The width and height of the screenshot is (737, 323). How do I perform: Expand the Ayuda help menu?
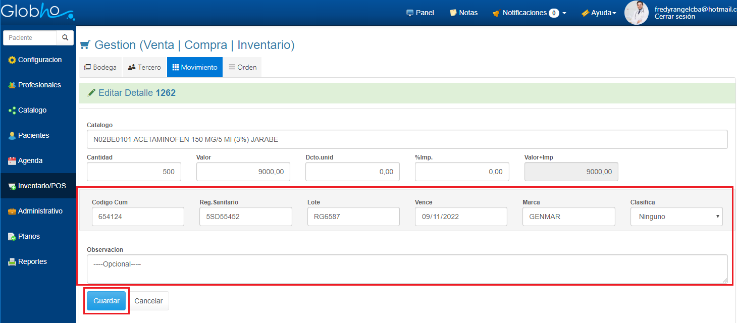(x=599, y=13)
